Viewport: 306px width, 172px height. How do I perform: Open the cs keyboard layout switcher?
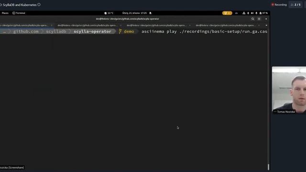[x=236, y=13]
